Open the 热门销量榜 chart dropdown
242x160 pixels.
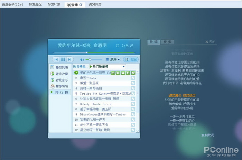point(108,66)
